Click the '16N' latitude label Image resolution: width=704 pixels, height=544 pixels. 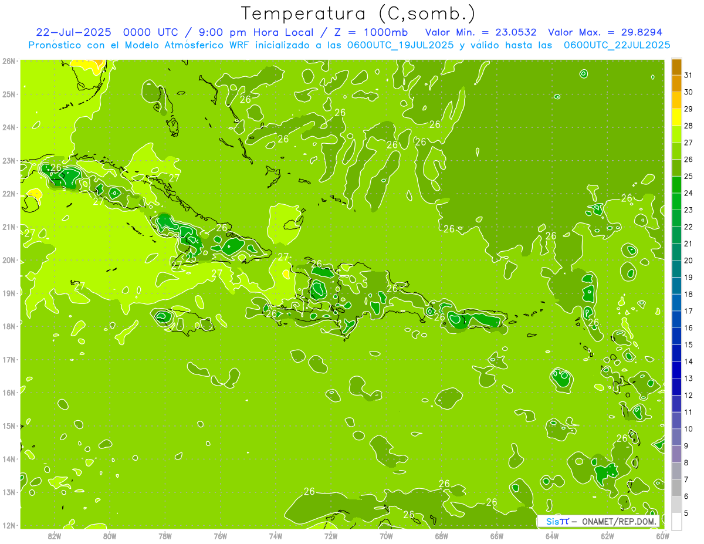(x=9, y=393)
